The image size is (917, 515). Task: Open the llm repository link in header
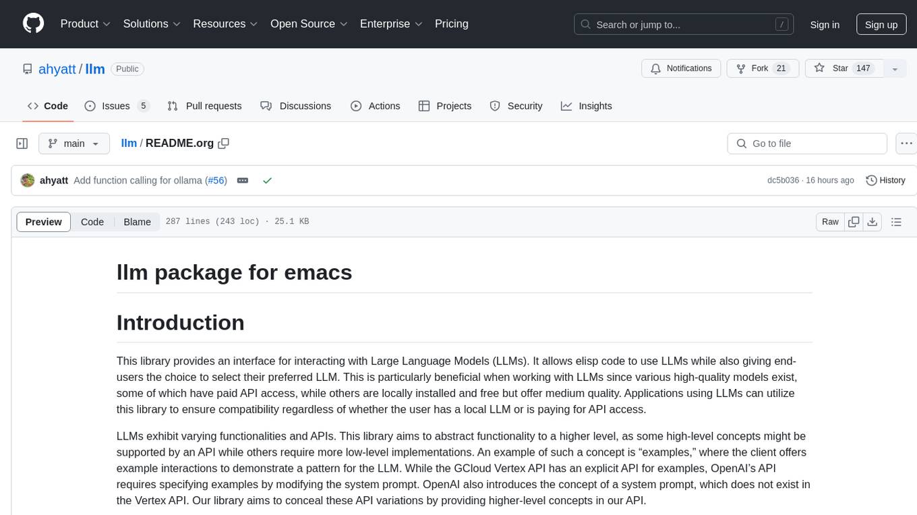pos(95,69)
